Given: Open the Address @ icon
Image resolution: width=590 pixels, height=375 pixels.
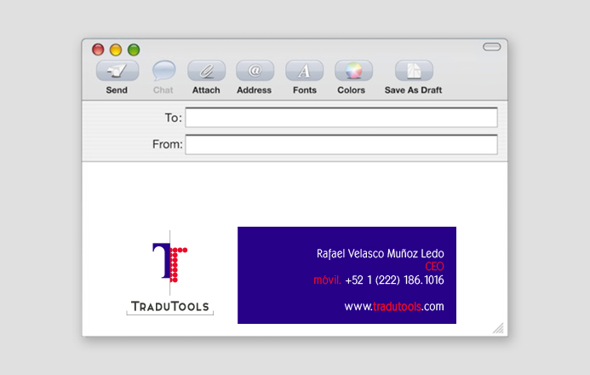Looking at the screenshot, I should [255, 71].
